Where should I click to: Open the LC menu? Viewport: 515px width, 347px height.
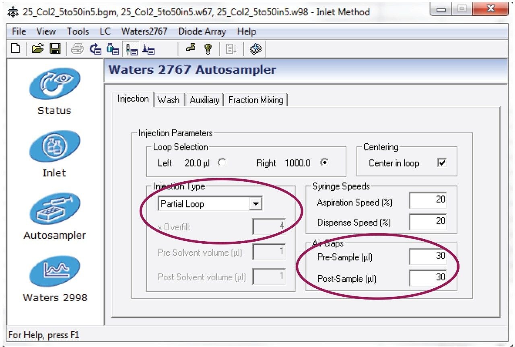point(105,31)
